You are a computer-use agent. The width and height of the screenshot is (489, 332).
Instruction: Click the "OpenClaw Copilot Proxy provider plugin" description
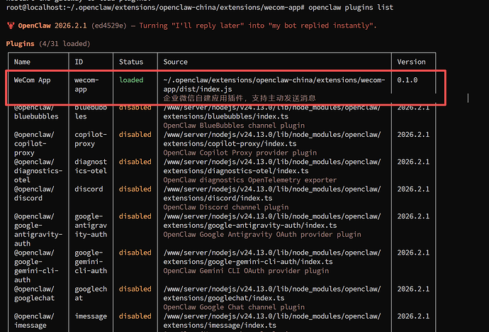(x=240, y=153)
